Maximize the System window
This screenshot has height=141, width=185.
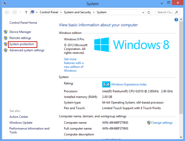(169, 3)
